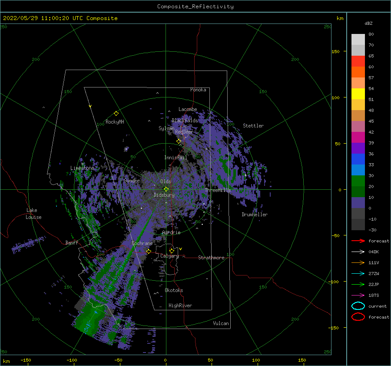Click the Vulcan town label
This screenshot has height=366, width=391.
pos(221,323)
